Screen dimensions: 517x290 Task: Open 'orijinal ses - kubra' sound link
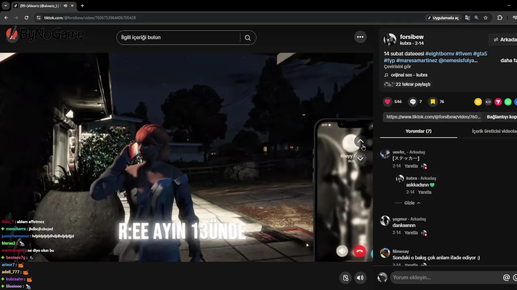409,75
